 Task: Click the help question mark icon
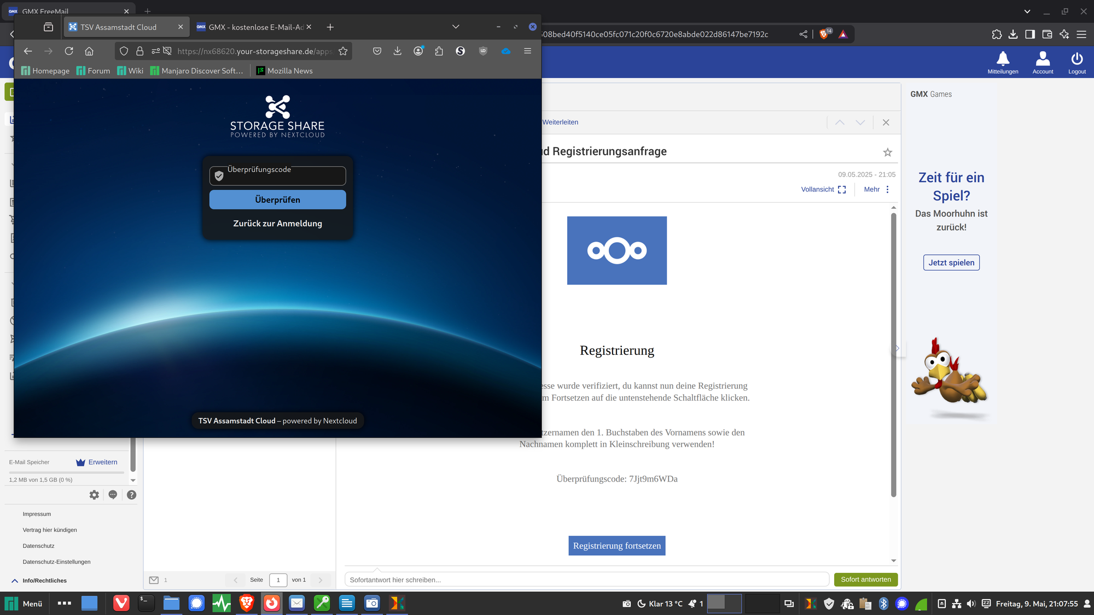(131, 495)
